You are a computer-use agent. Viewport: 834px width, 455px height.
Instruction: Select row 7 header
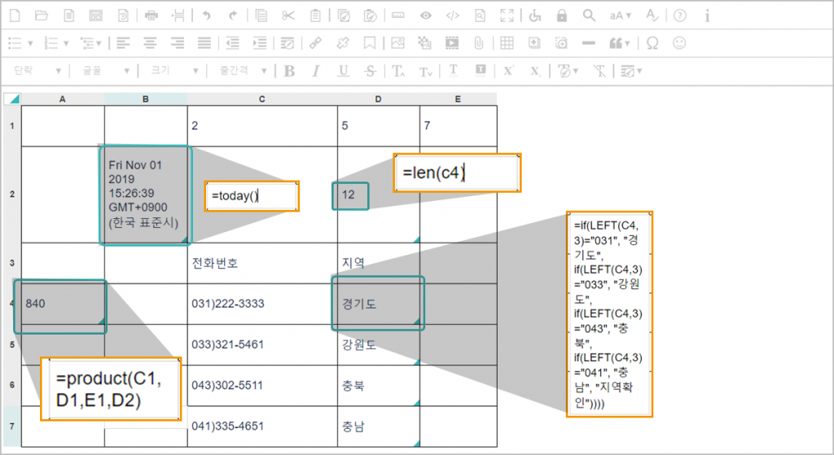click(11, 427)
